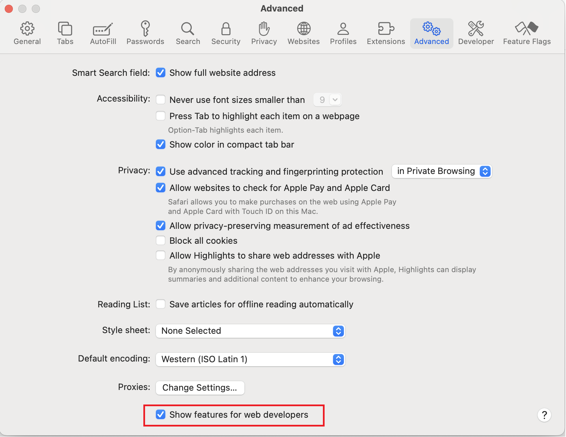Open the Profiles person icon
566x437 pixels.
[x=343, y=29]
